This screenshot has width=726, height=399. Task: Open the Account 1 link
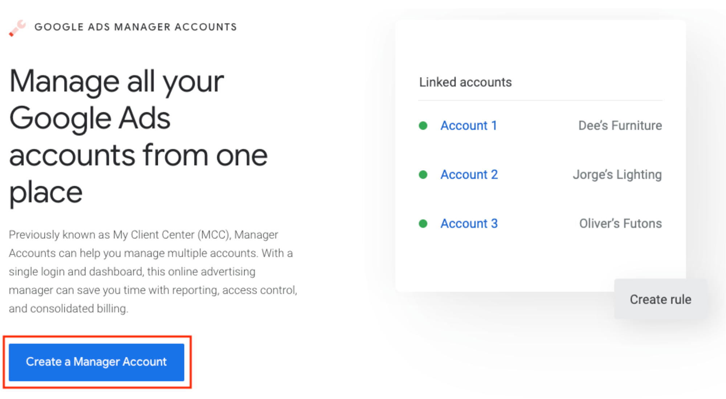coord(469,126)
